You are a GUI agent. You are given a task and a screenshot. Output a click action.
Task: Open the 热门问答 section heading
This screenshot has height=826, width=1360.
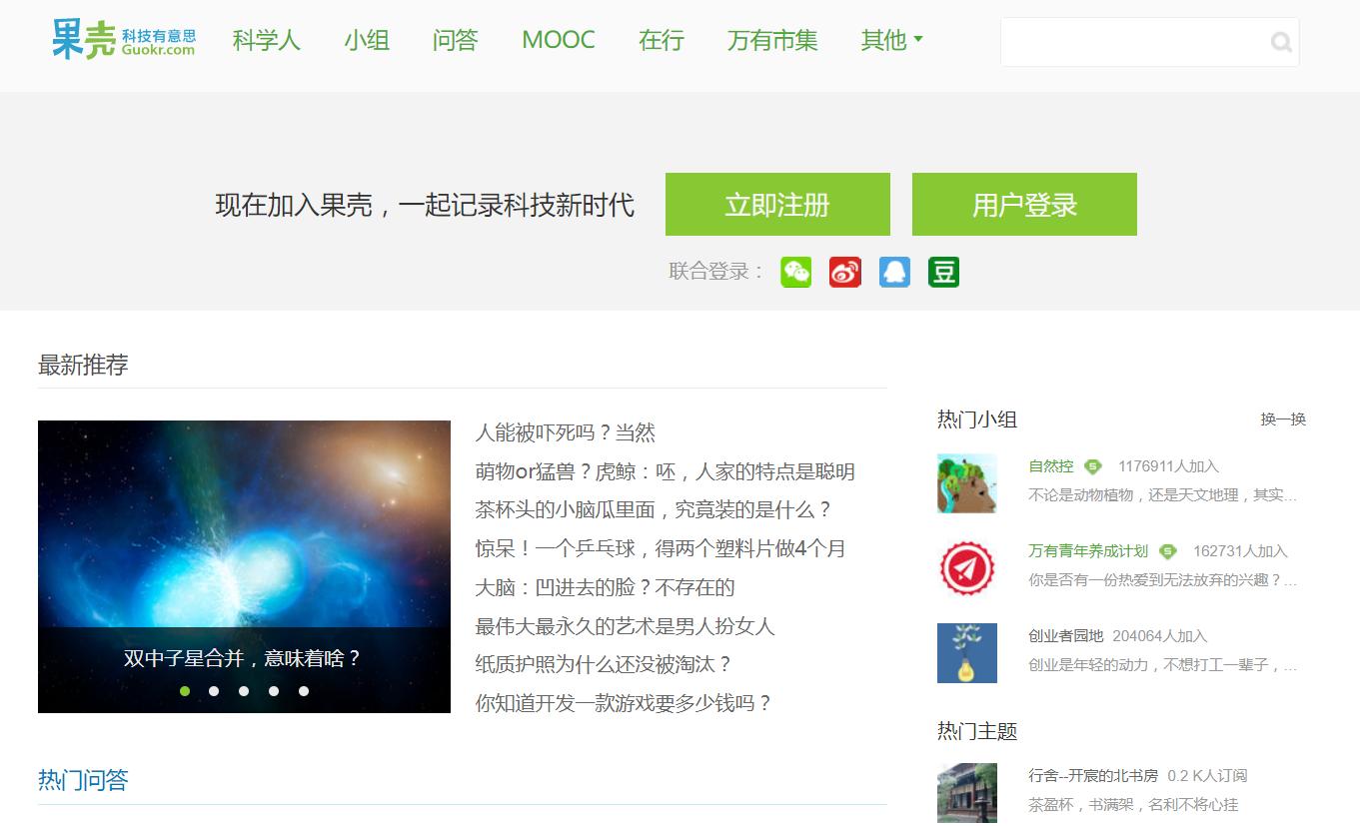point(83,780)
